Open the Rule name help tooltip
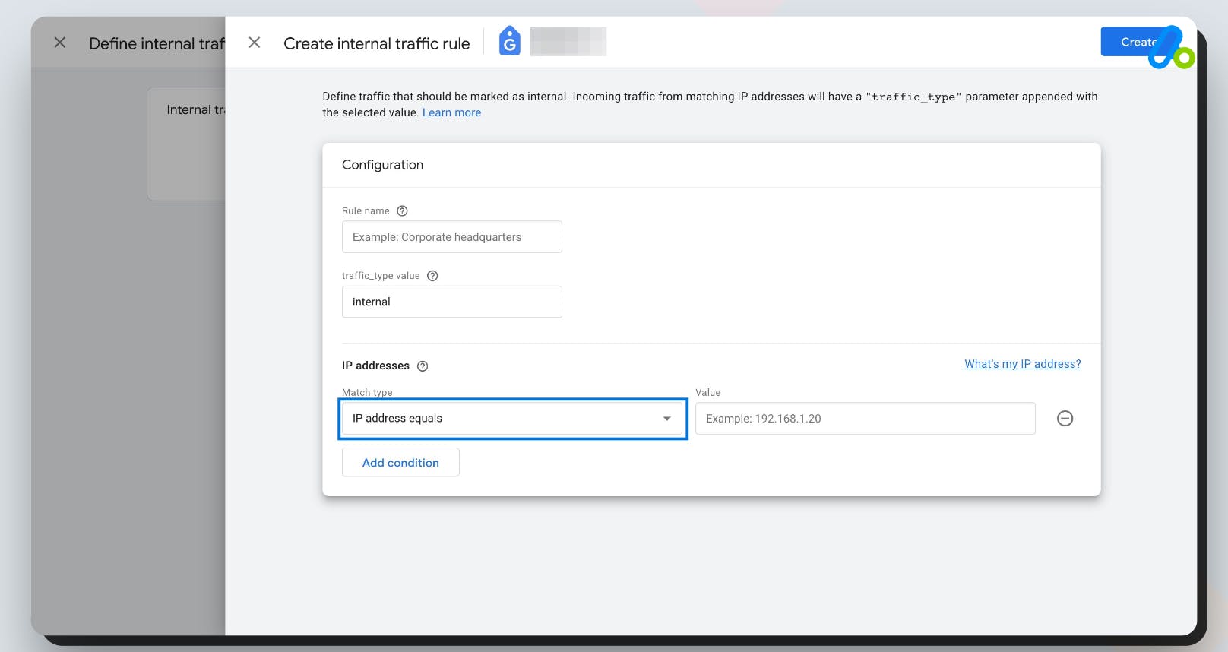 pos(402,210)
